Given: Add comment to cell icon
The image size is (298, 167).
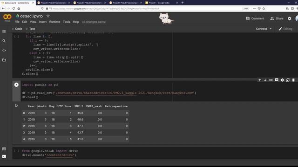Looking at the screenshot, I should (277, 80).
